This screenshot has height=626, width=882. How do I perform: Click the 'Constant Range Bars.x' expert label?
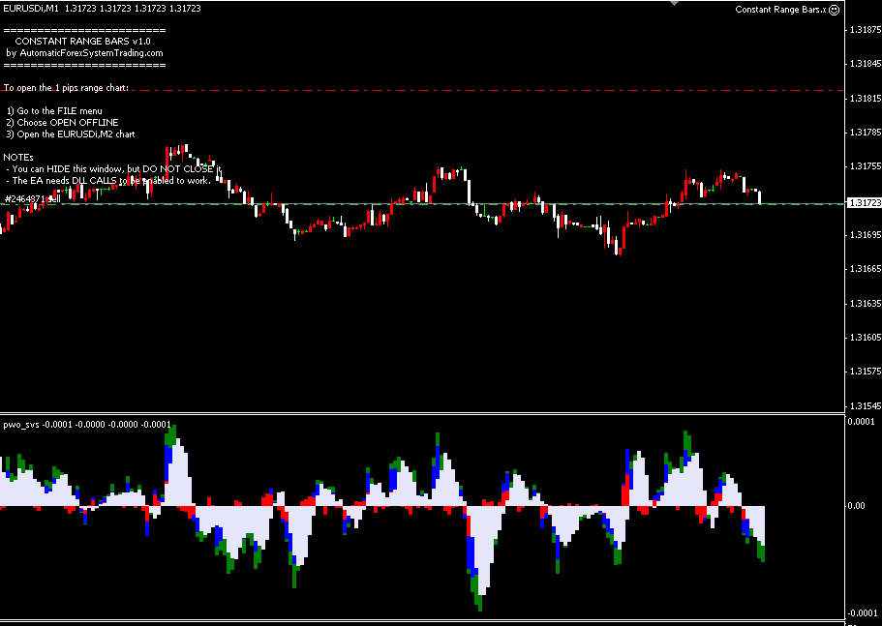point(780,10)
